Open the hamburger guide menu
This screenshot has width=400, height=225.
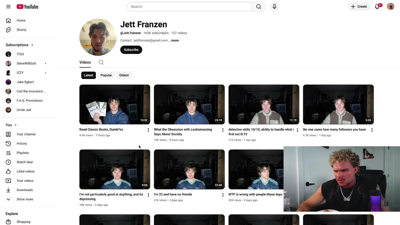coord(8,7)
